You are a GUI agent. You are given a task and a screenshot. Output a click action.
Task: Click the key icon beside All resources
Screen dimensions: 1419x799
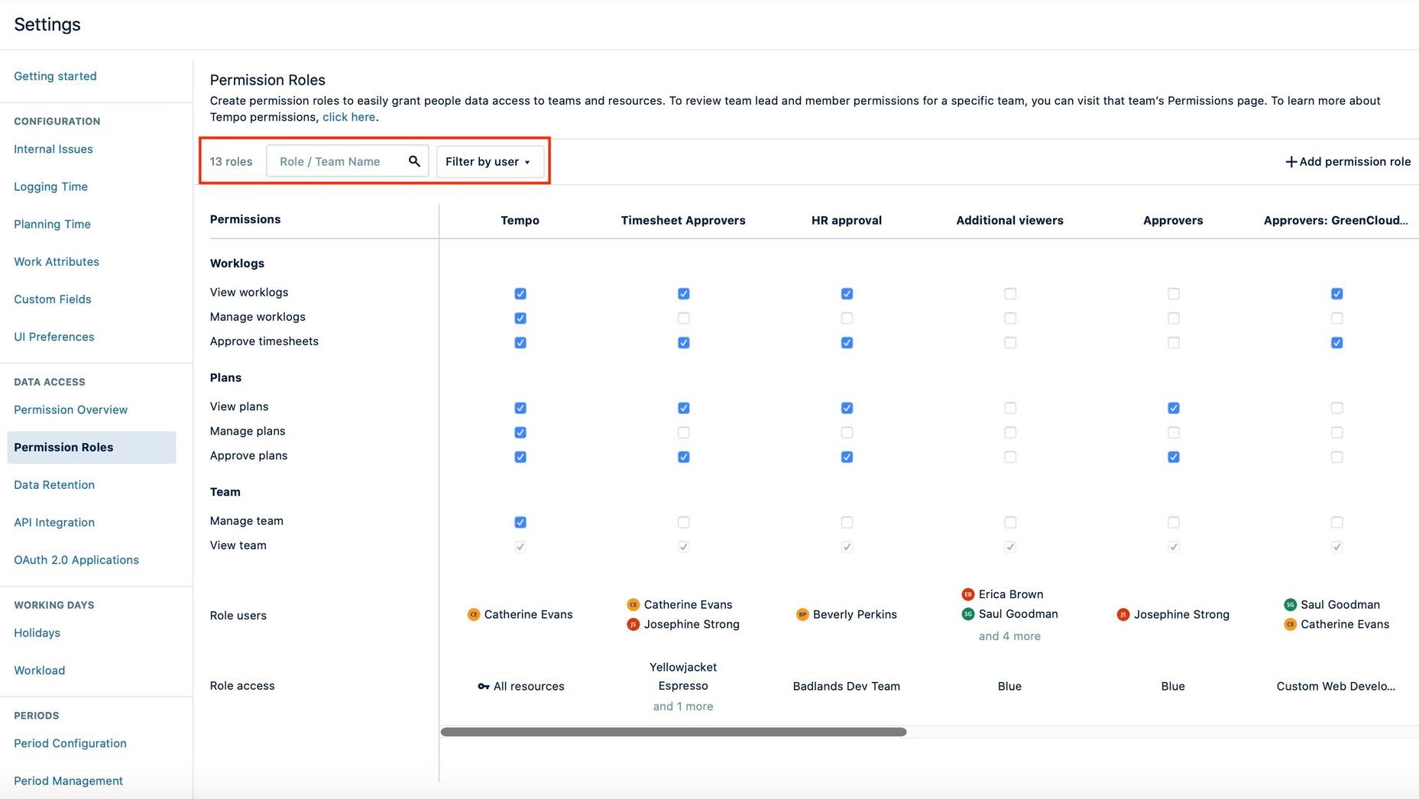483,686
